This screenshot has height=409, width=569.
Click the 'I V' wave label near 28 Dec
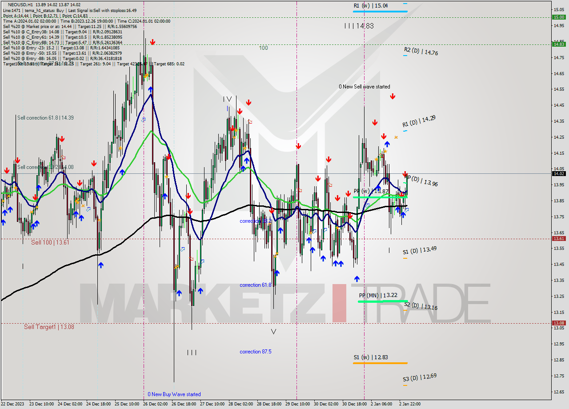228,99
